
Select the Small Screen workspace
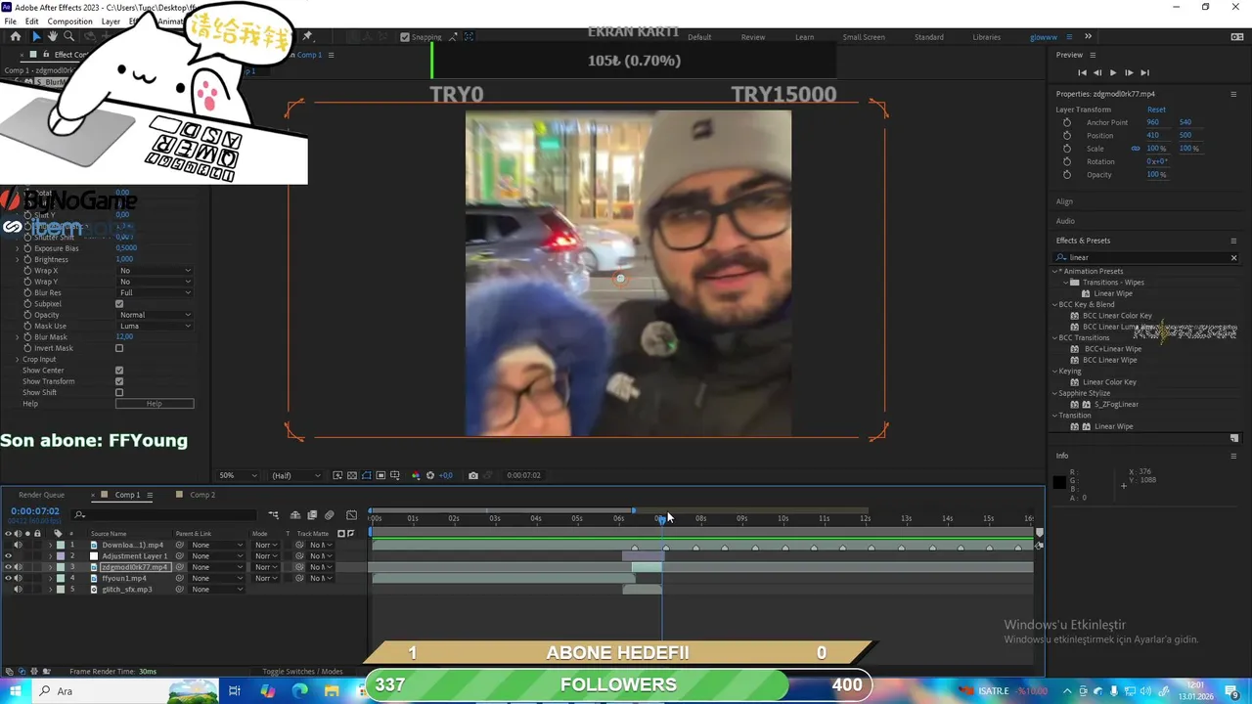864,37
